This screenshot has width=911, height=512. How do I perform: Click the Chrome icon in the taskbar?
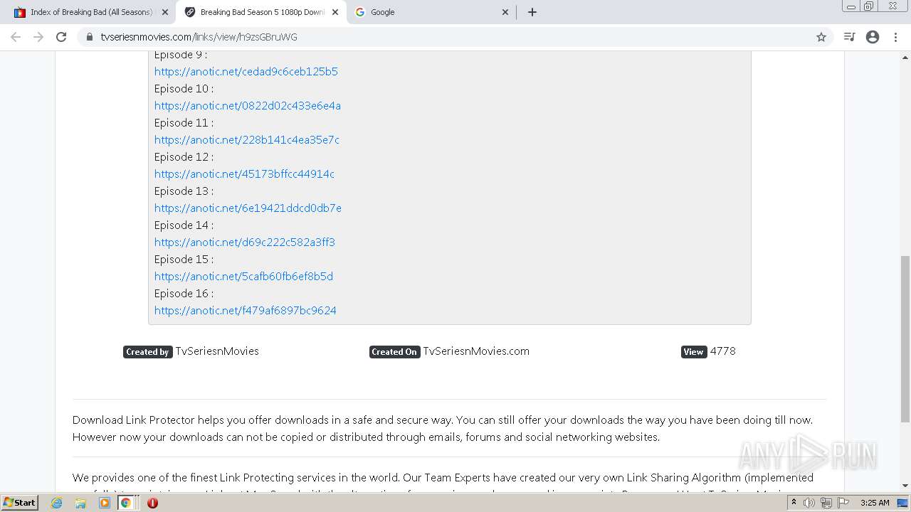(x=125, y=503)
